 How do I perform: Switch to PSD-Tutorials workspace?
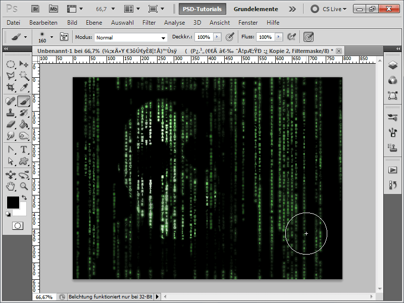pyautogui.click(x=203, y=9)
